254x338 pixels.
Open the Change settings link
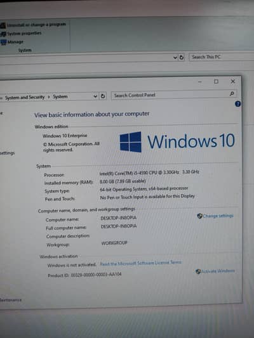pos(218,216)
